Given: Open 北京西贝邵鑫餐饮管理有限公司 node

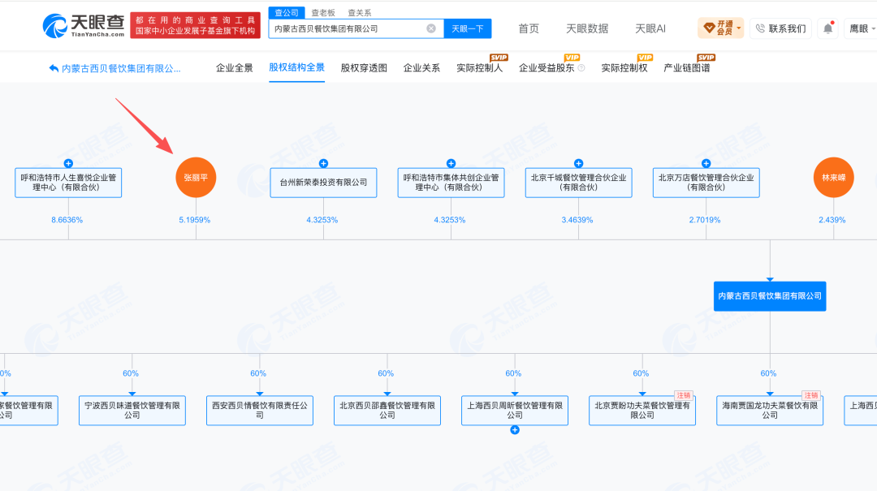Looking at the screenshot, I should (x=387, y=411).
